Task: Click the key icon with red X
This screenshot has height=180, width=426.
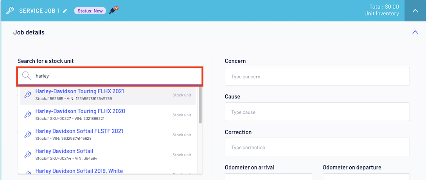Action: tap(113, 10)
